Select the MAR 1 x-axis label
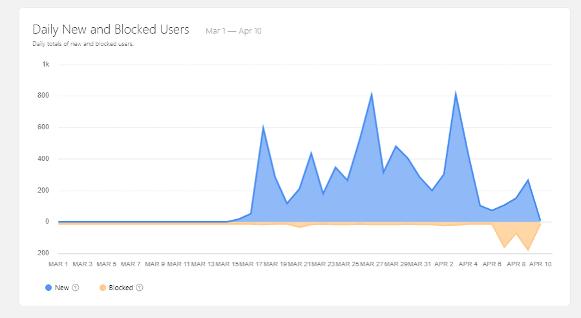Image resolution: width=581 pixels, height=318 pixels. [x=59, y=264]
